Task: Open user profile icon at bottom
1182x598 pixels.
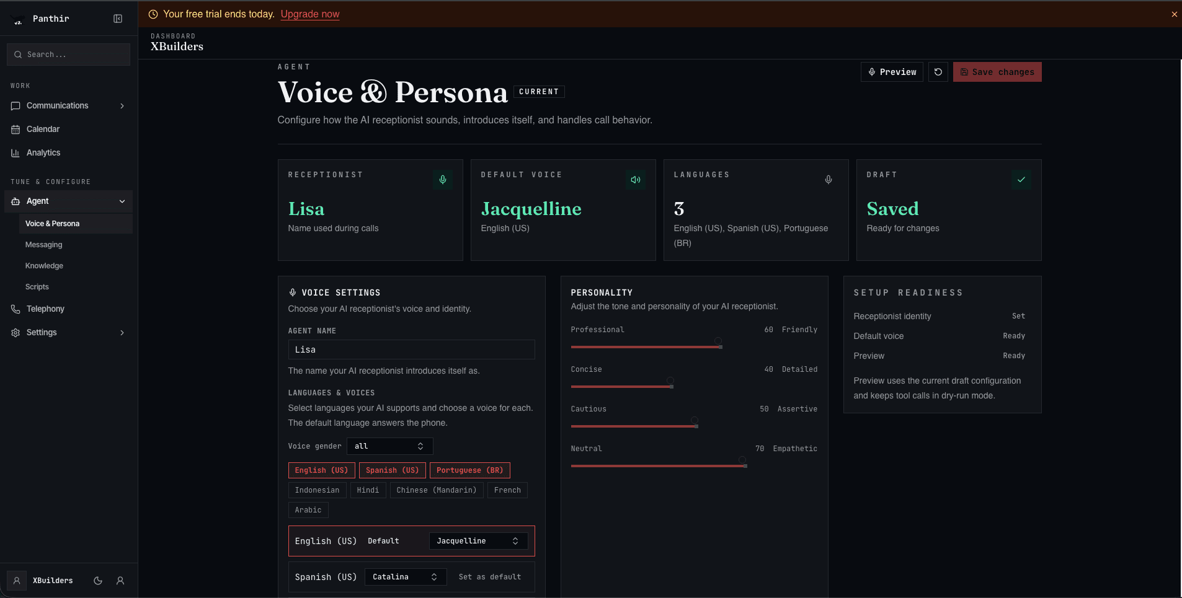Action: tap(120, 581)
